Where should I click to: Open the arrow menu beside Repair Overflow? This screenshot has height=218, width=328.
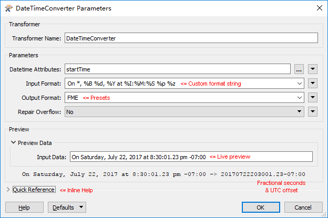pos(313,112)
